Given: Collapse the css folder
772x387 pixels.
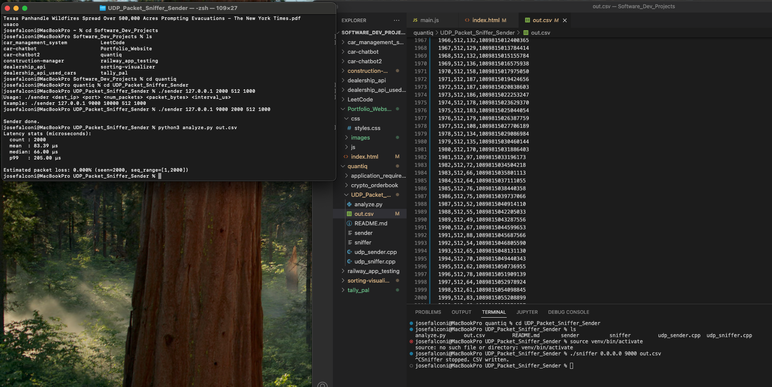Looking at the screenshot, I should pyautogui.click(x=347, y=118).
